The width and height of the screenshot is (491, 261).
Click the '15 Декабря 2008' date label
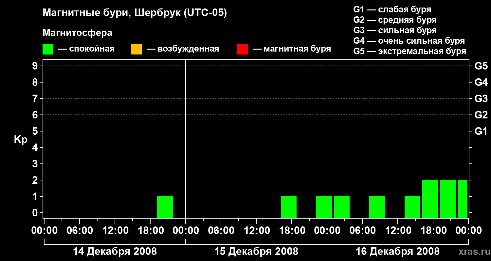tap(256, 252)
